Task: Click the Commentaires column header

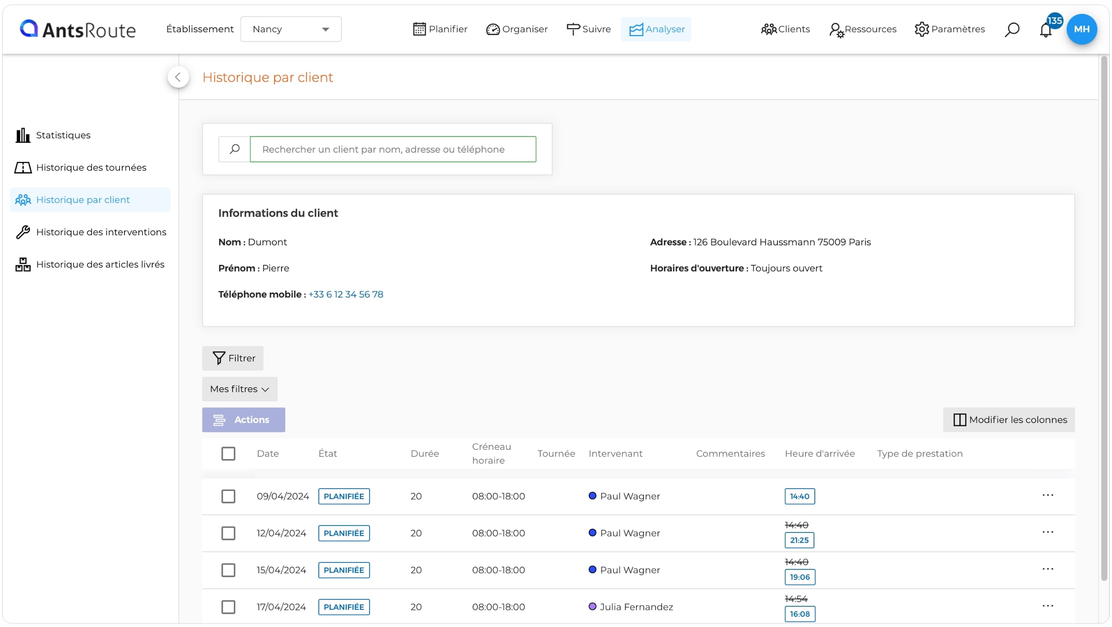Action: click(x=730, y=454)
